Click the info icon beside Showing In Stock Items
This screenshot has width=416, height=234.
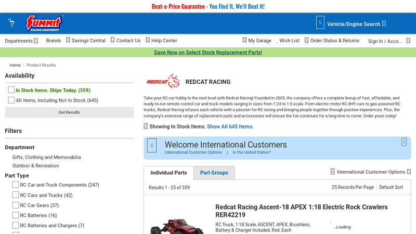coord(146,126)
